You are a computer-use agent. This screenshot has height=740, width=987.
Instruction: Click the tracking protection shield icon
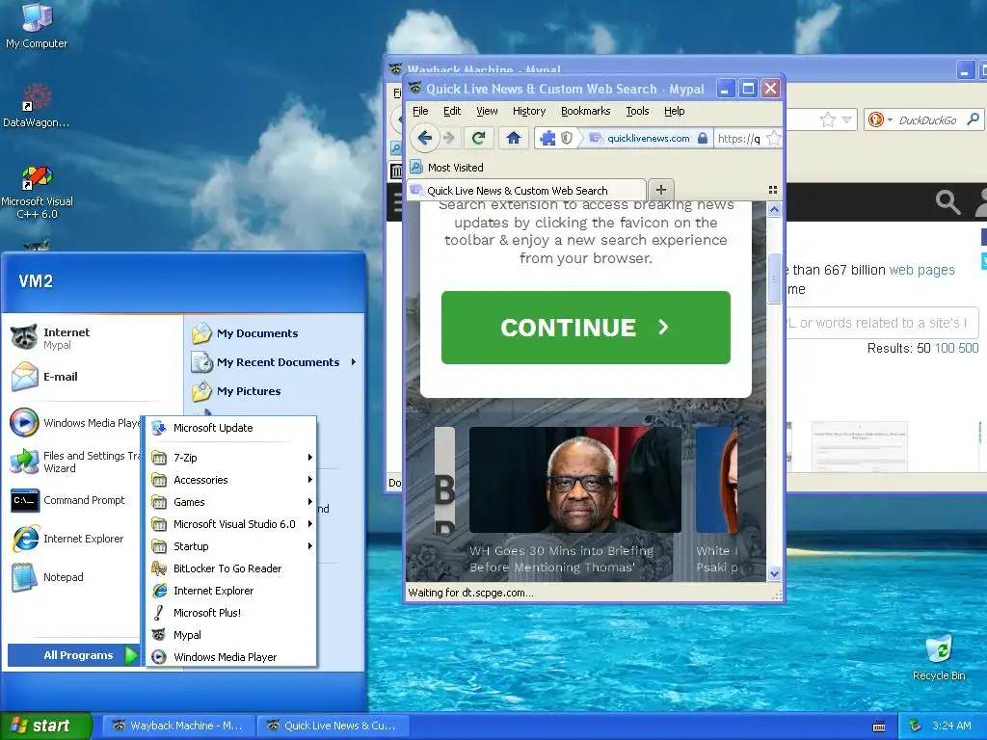click(567, 138)
